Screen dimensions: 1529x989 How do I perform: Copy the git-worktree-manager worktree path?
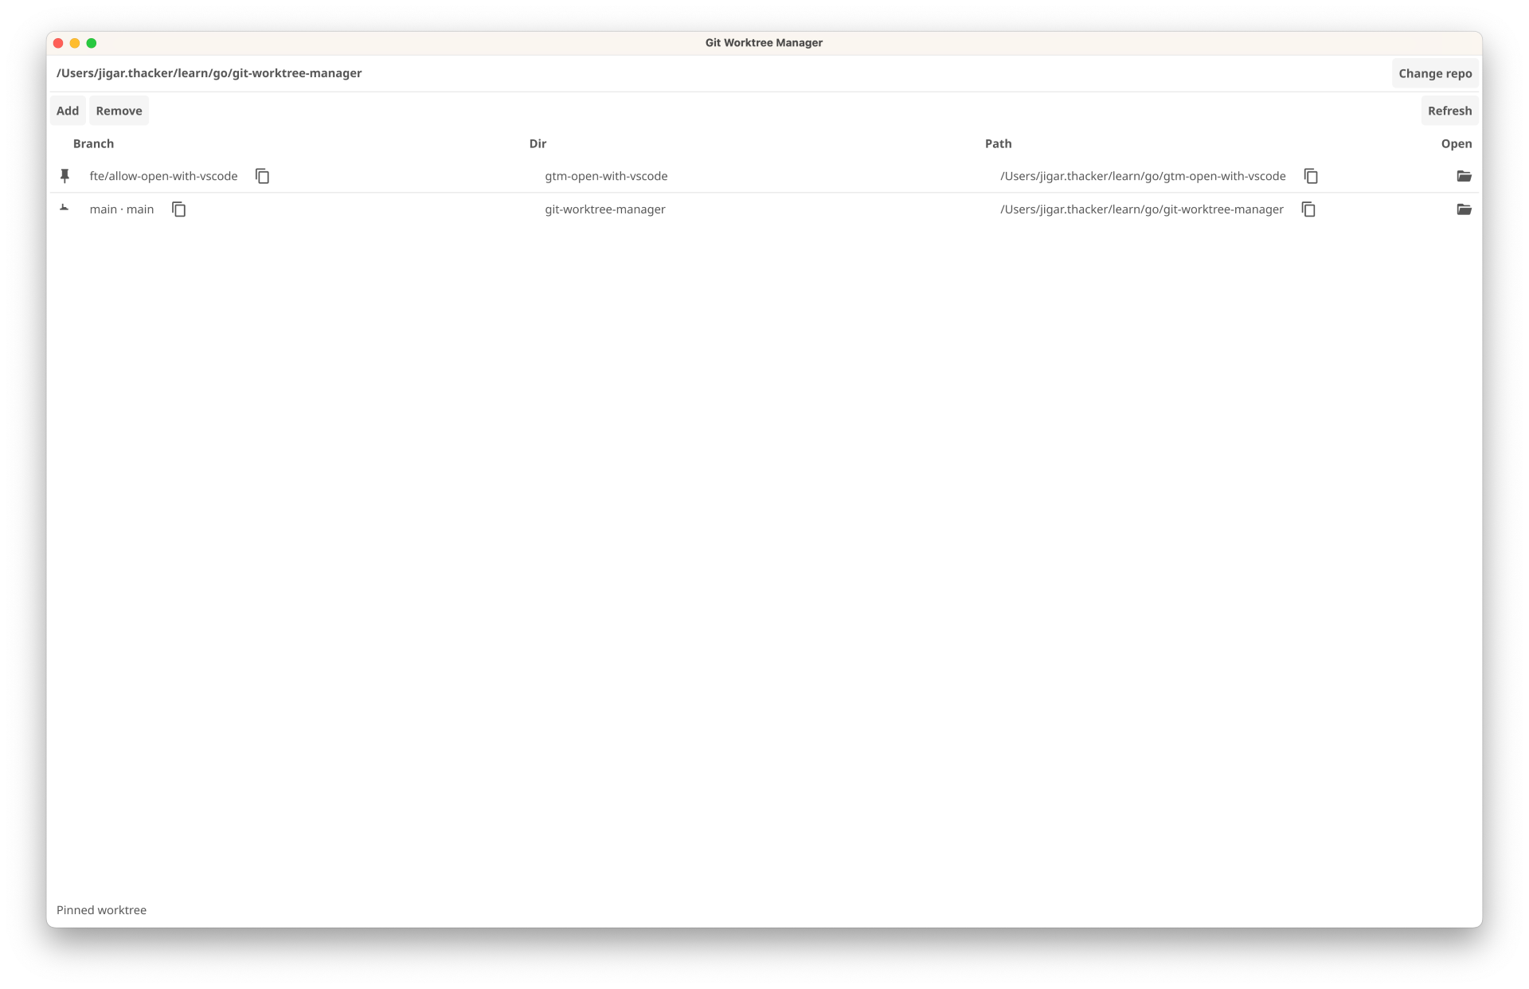[x=1308, y=209]
